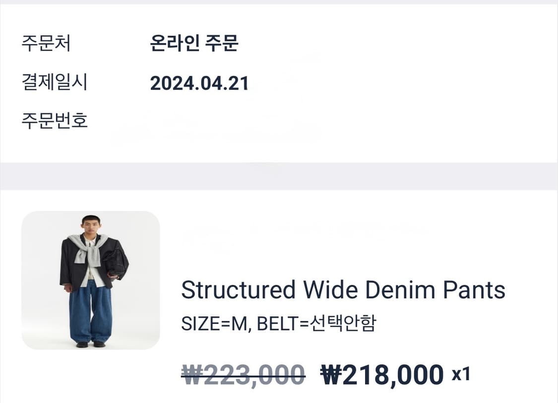Click the Structured Wide Denim Pants title
This screenshot has height=403, width=558.
(x=343, y=290)
